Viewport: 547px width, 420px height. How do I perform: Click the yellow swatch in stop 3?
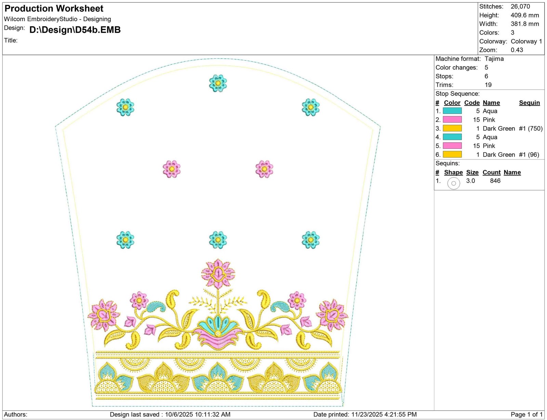(452, 128)
